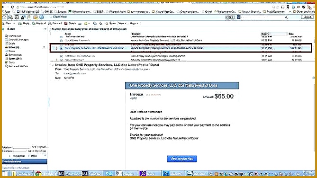Open the help question mark icon
Viewport: 317px width, 178px height.
tap(232, 17)
